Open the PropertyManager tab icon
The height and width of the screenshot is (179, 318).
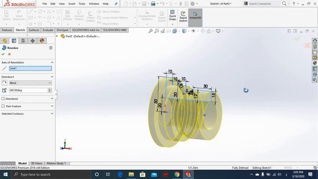[14, 41]
